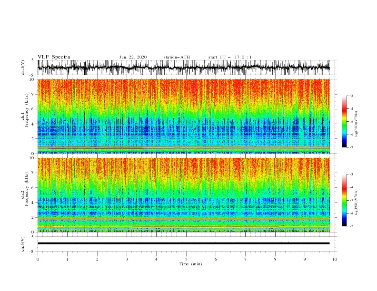Click the ch.3 flat black voltage trace
377x291 pixels.
pyautogui.click(x=183, y=243)
